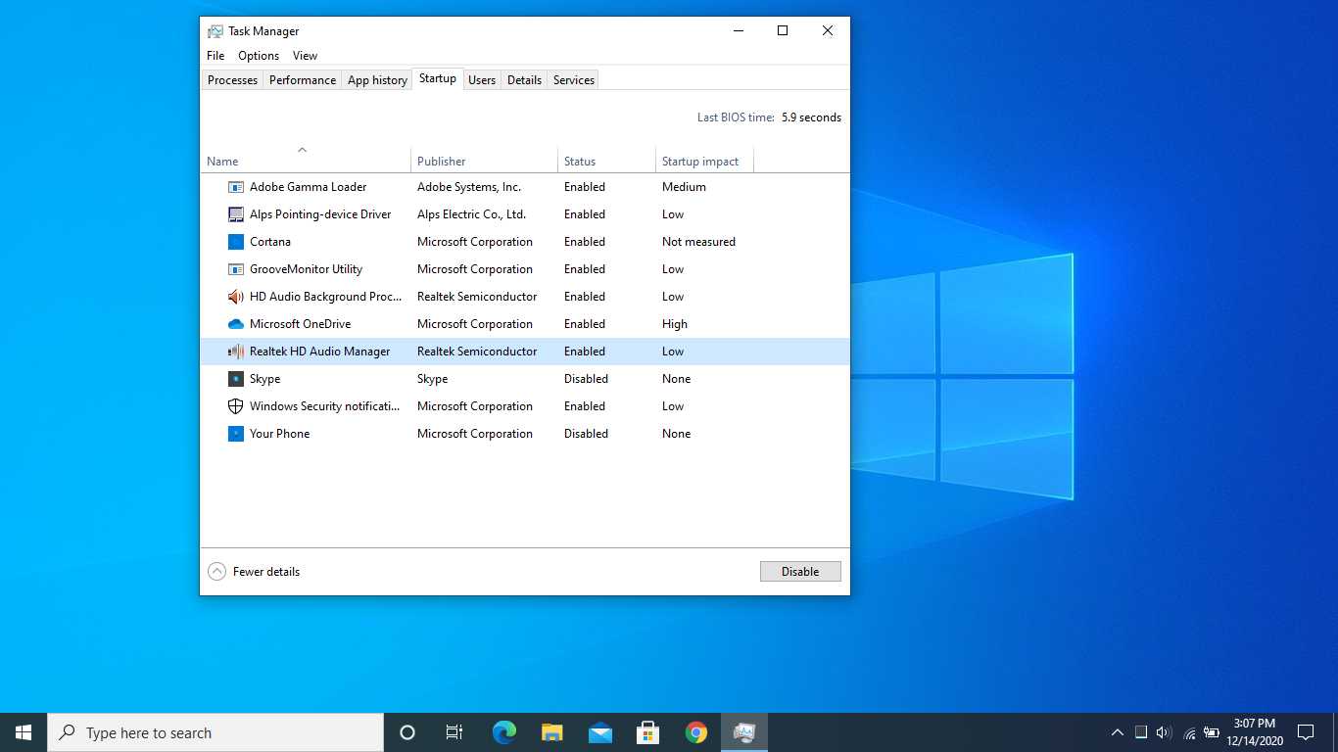The width and height of the screenshot is (1338, 752).
Task: Select the Your Phone entry name
Action: (280, 434)
